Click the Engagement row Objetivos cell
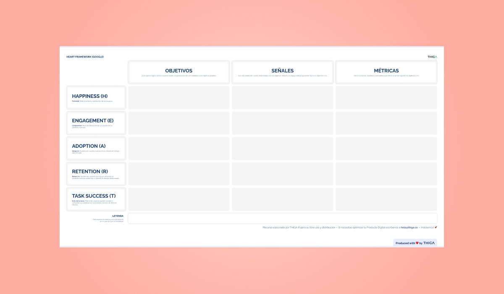This screenshot has height=294, width=504. point(179,123)
